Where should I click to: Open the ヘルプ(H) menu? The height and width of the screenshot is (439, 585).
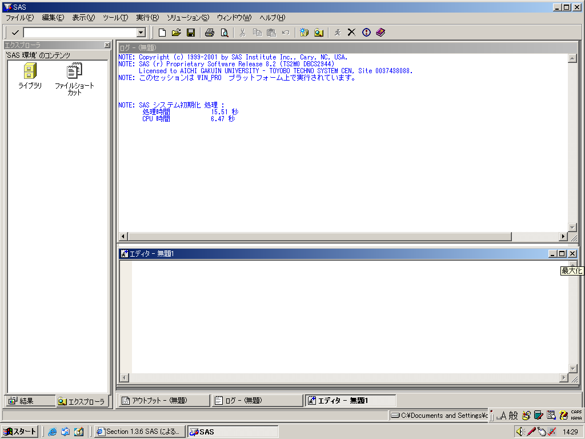pyautogui.click(x=273, y=18)
